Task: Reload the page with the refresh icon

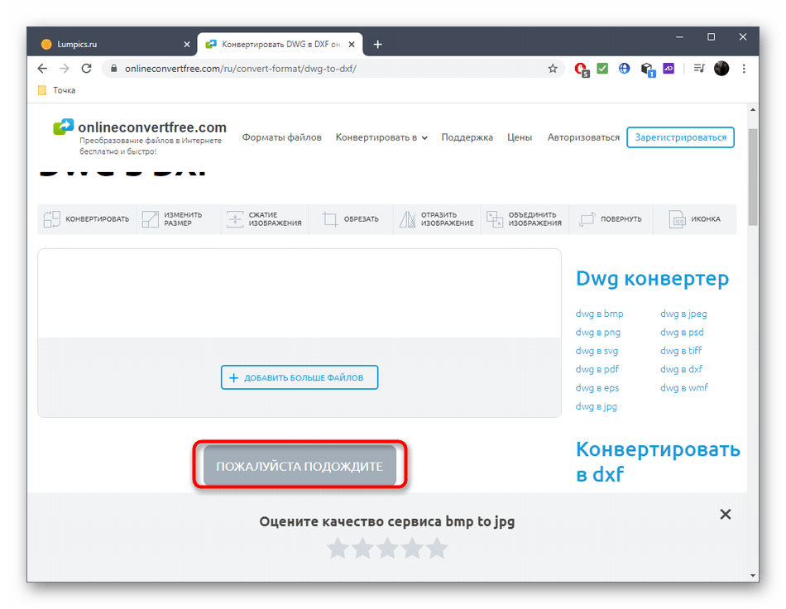Action: (x=86, y=69)
